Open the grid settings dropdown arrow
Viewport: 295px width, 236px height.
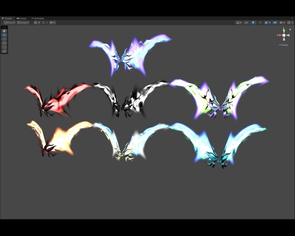pos(39,23)
